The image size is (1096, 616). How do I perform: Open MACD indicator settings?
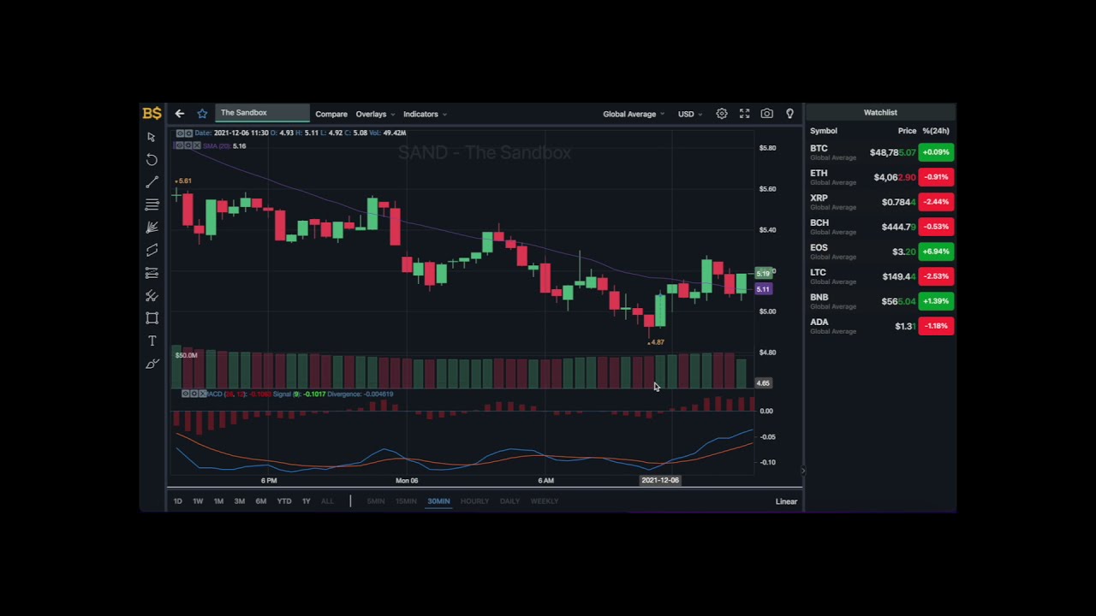(194, 394)
